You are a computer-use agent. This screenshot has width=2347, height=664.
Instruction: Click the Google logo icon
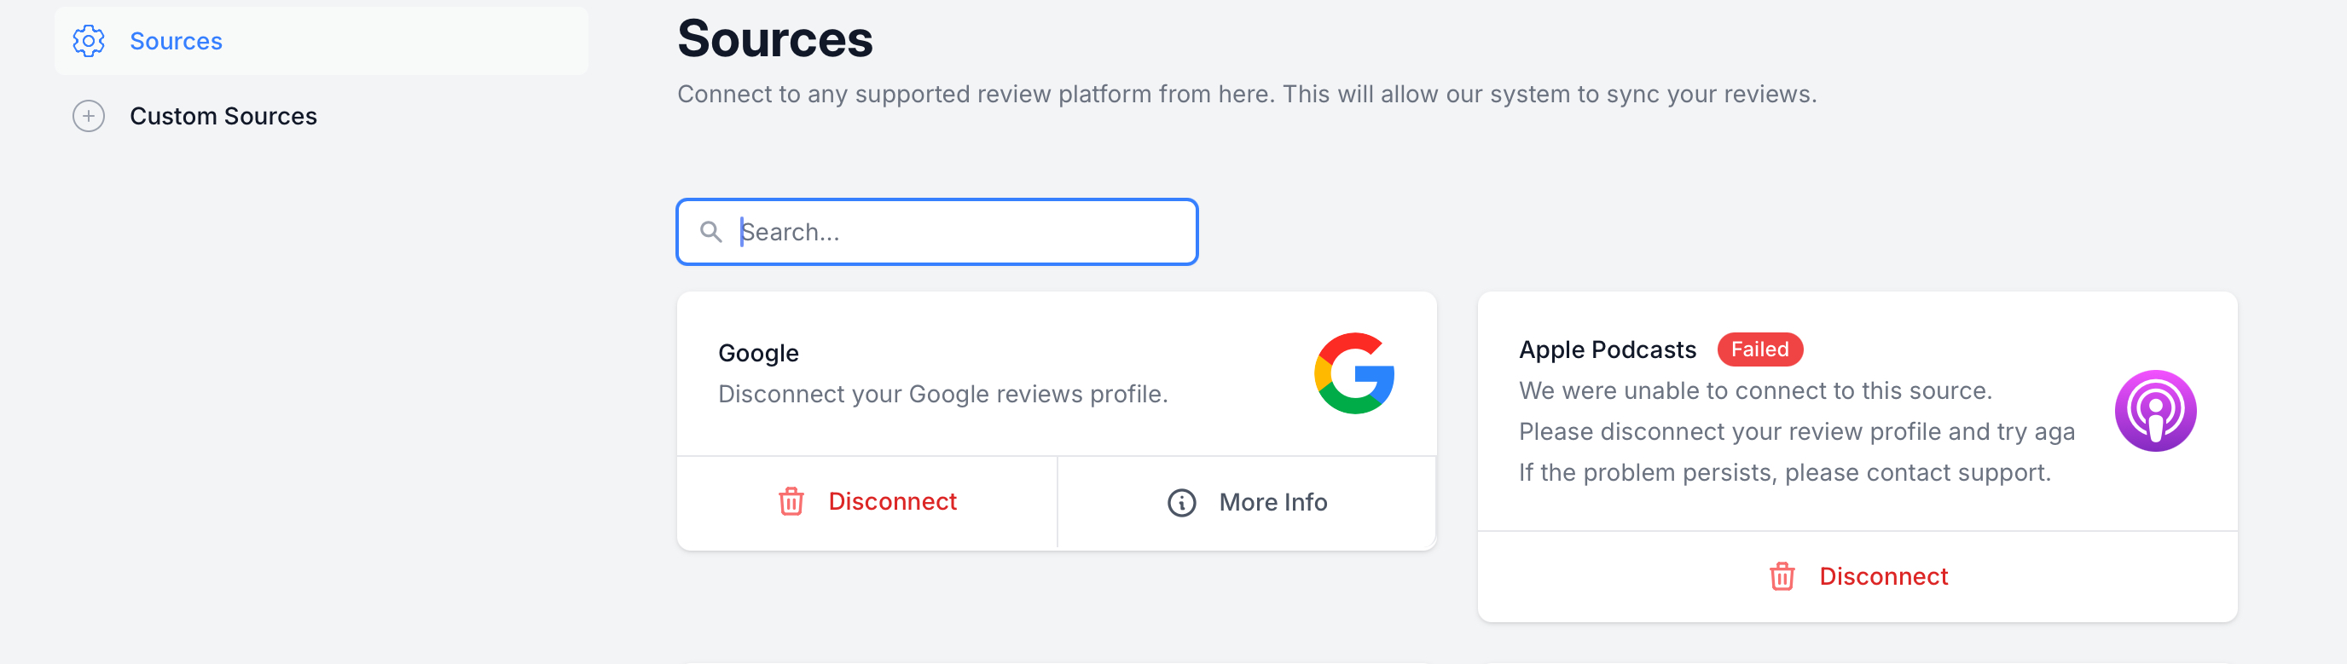pyautogui.click(x=1354, y=373)
